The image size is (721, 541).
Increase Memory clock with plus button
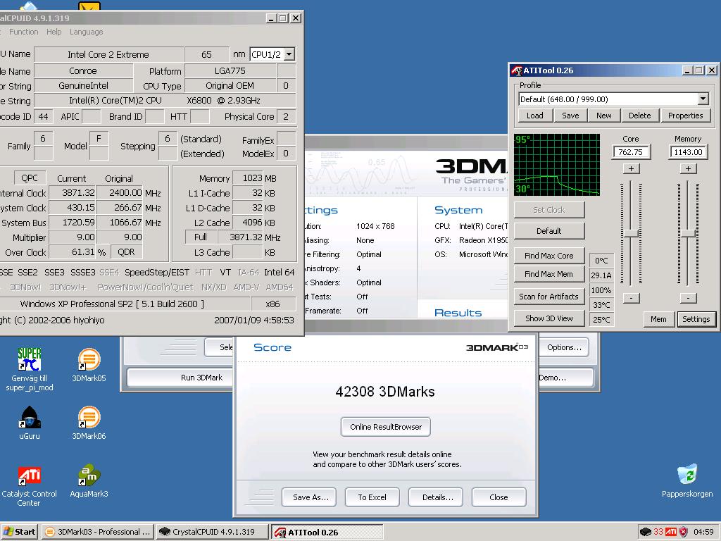pyautogui.click(x=688, y=169)
